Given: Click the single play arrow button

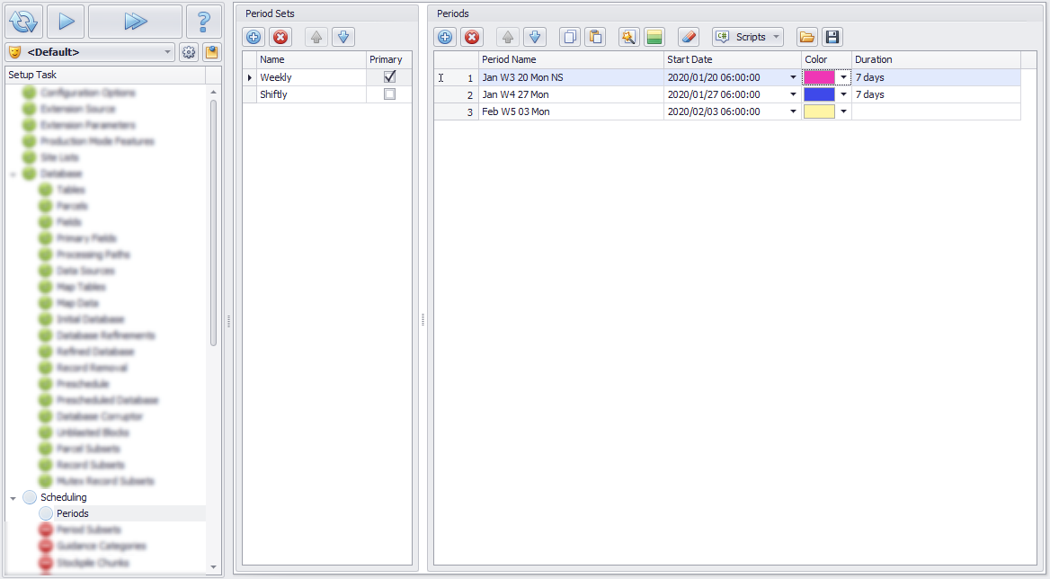Looking at the screenshot, I should (66, 22).
